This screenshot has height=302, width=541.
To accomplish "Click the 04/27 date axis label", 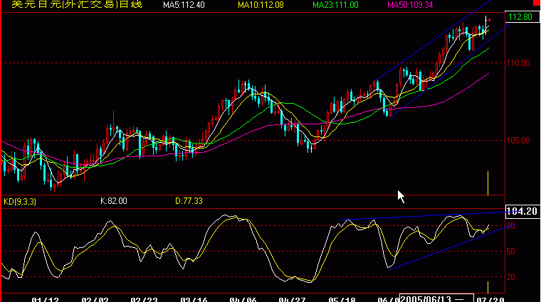I will (292, 300).
